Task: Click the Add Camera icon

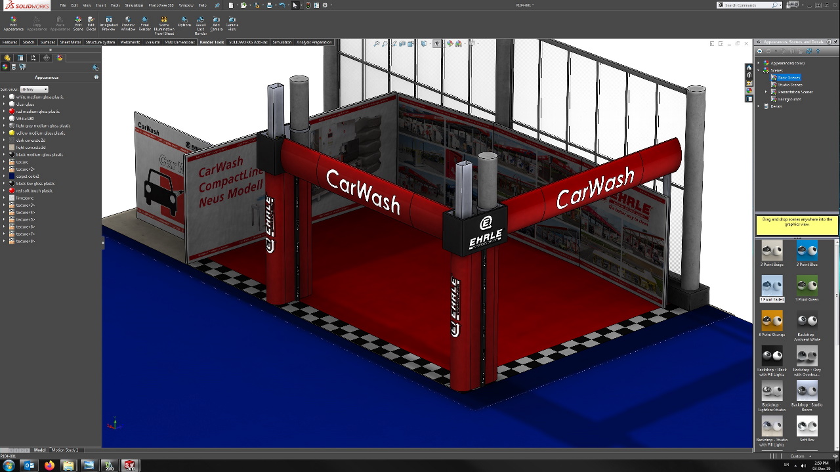Action: 216,23
